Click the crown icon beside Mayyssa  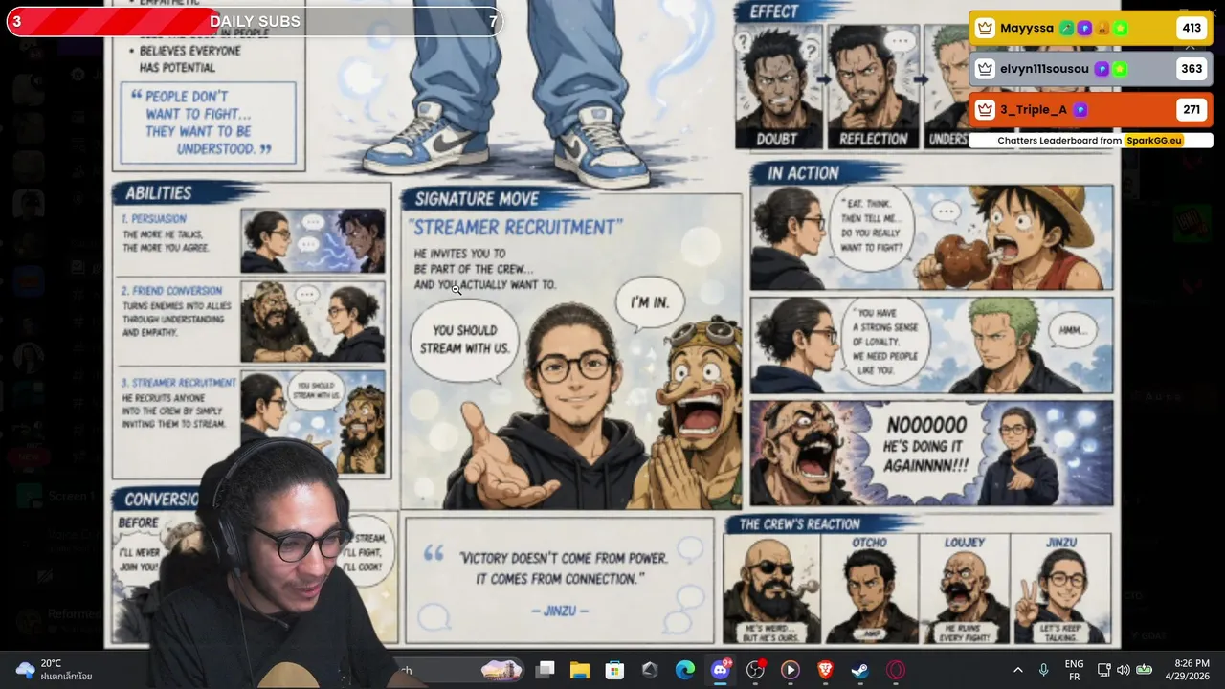(x=985, y=28)
